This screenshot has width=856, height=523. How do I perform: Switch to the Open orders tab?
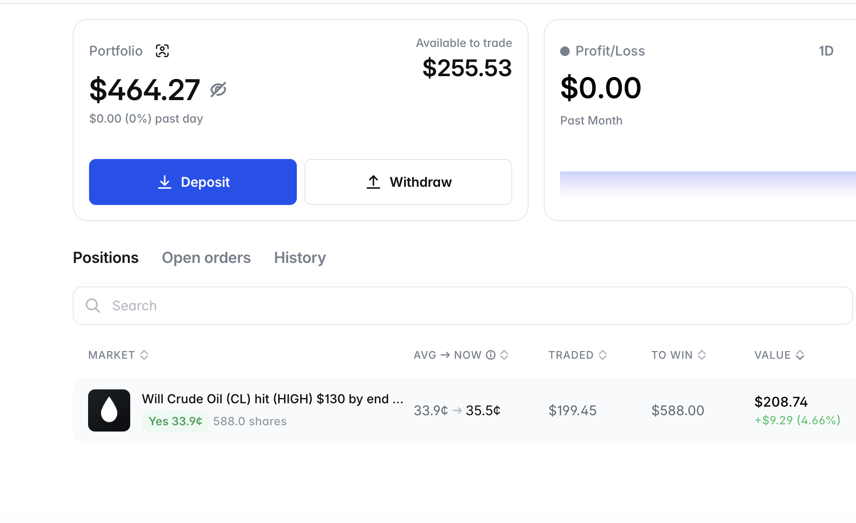coord(206,258)
